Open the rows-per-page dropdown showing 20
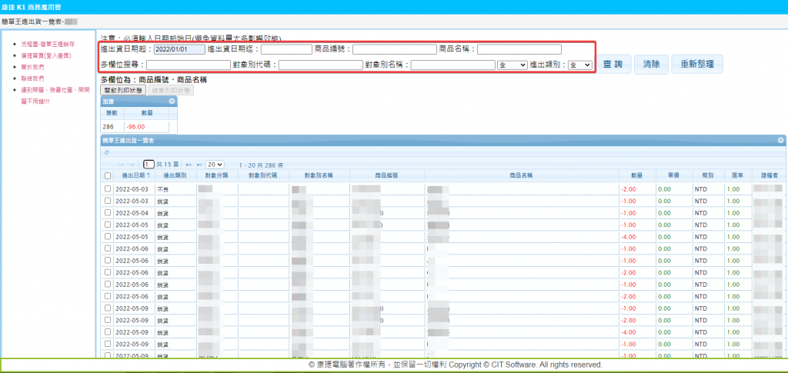The width and height of the screenshot is (788, 373). click(x=215, y=165)
